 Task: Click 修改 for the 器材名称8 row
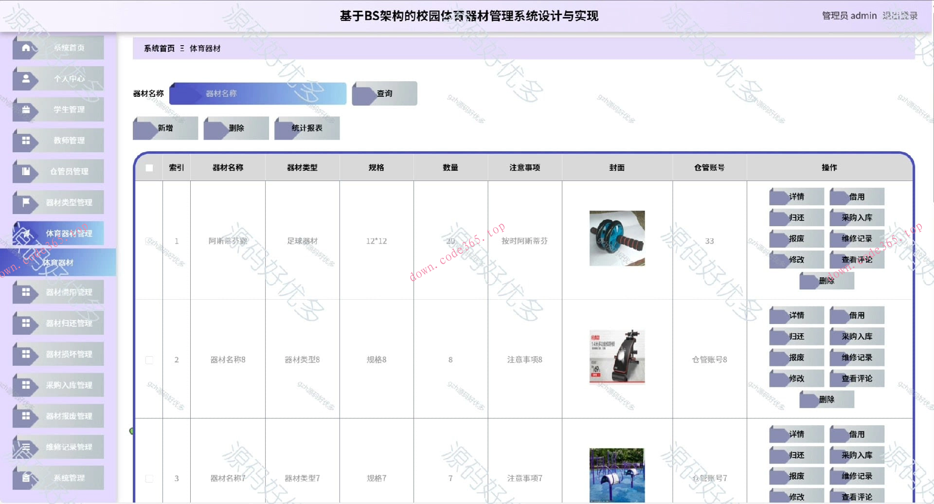tap(796, 378)
